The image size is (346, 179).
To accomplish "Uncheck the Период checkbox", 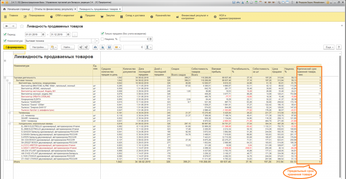I will pos(5,35).
